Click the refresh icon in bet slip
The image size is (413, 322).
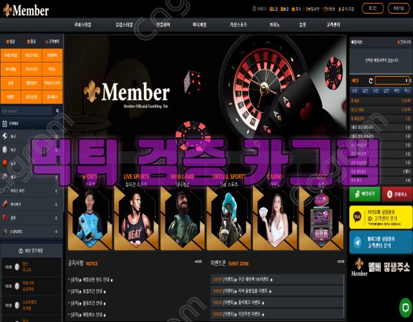371,80
